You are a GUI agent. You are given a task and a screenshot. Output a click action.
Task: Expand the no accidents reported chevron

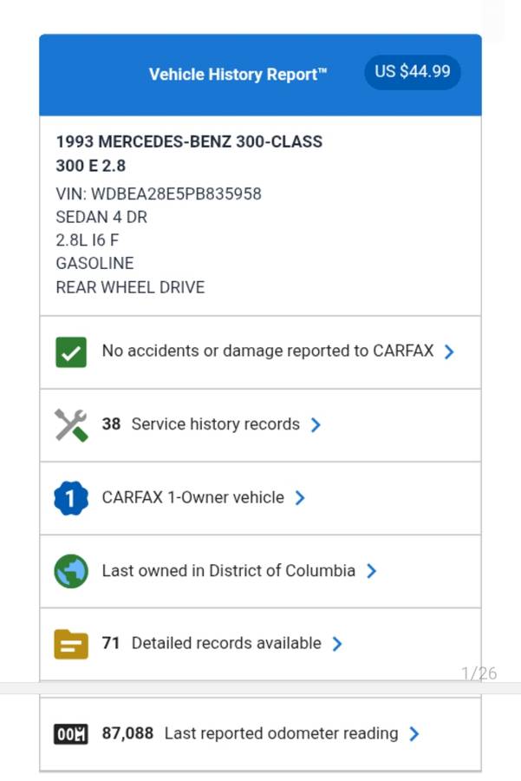point(449,351)
